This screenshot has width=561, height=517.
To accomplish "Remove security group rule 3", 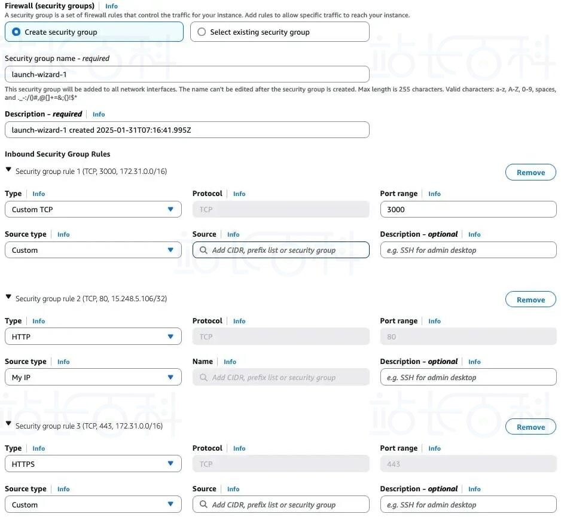I will point(530,427).
